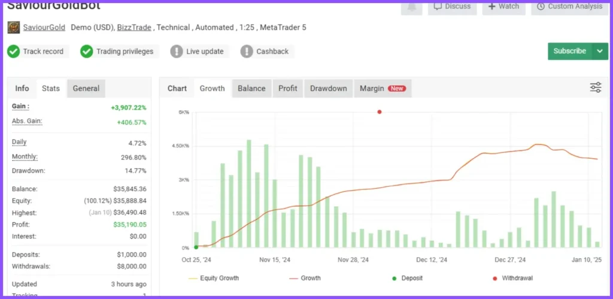The width and height of the screenshot is (613, 299).
Task: Click the red withdrawal marker on chart
Action: [379, 112]
